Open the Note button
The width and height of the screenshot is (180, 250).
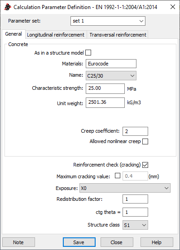[x=18, y=242]
